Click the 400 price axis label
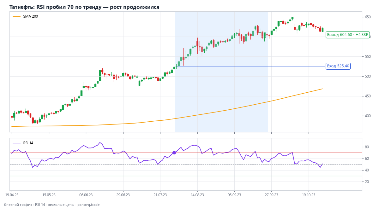 tap(368, 116)
